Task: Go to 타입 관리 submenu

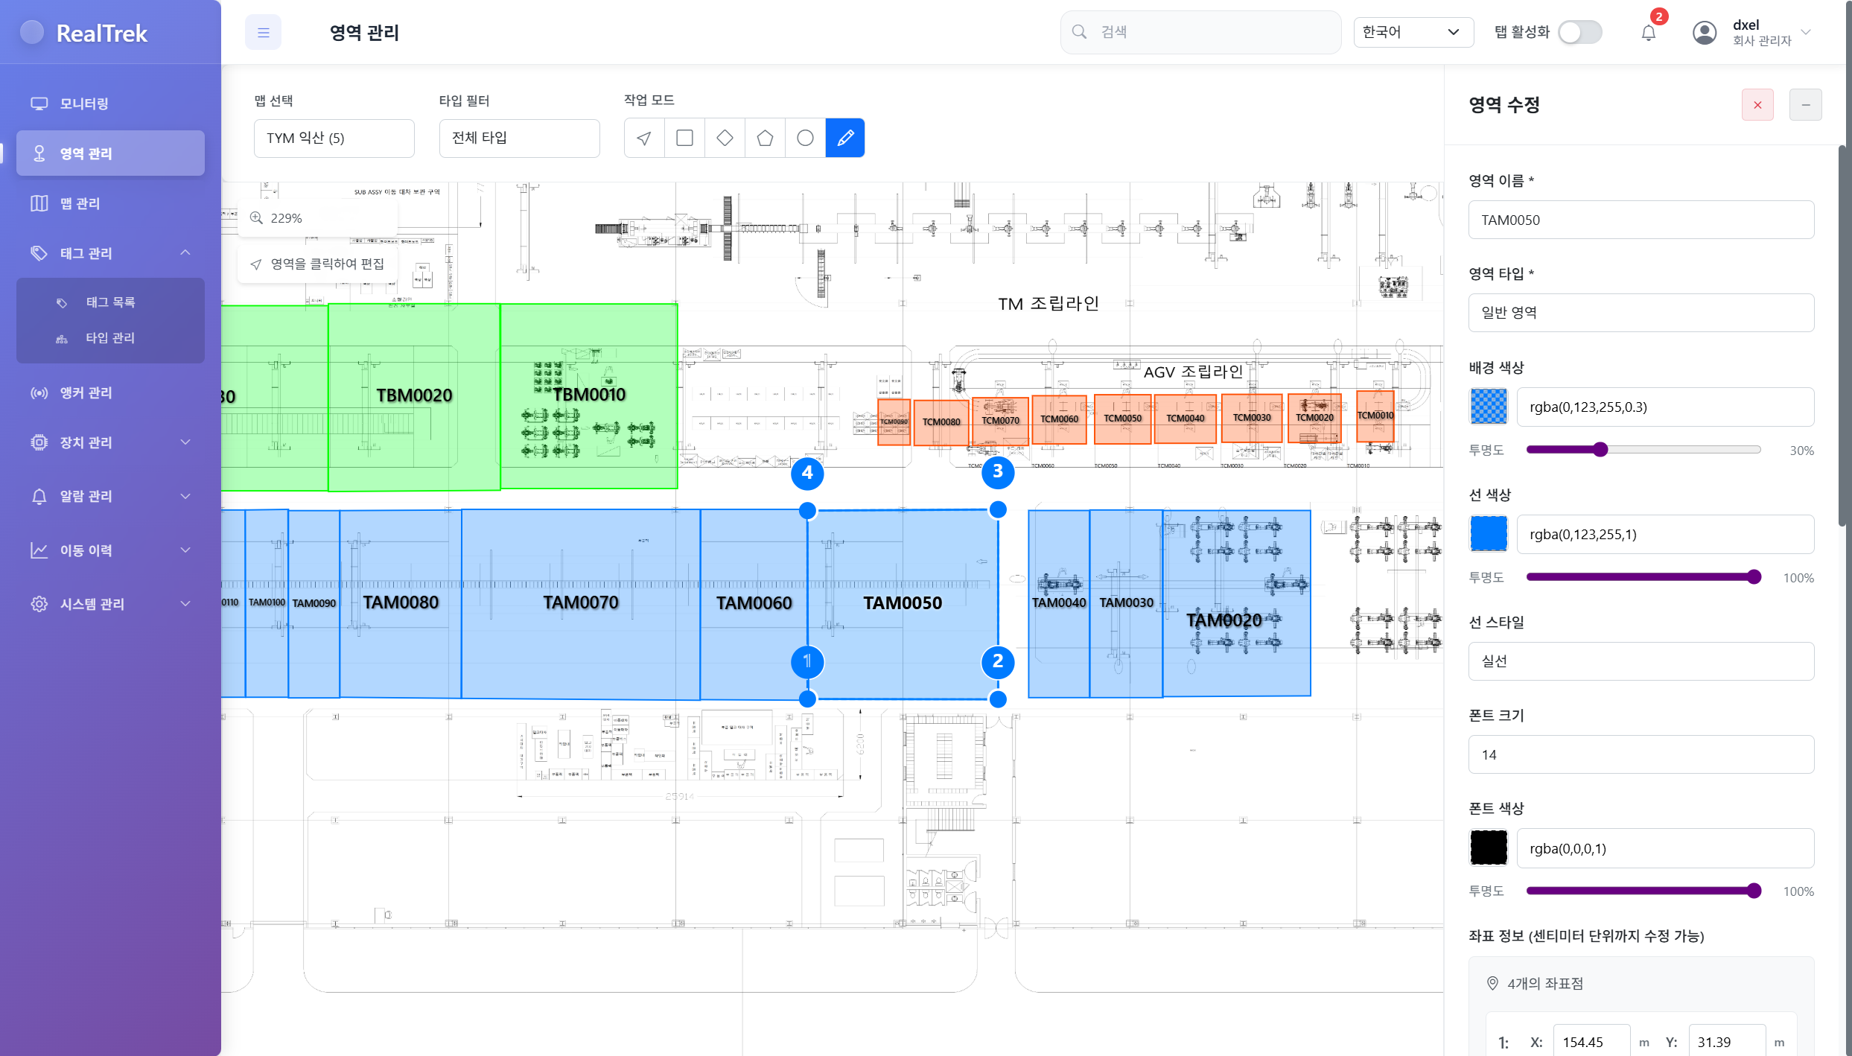Action: point(110,338)
